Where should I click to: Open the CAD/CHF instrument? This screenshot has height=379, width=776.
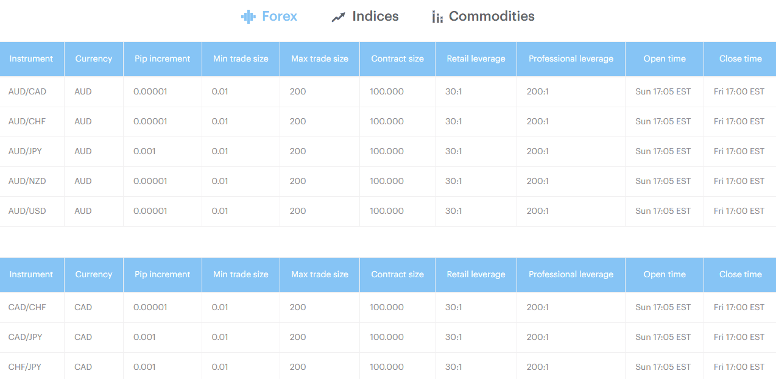(x=27, y=307)
